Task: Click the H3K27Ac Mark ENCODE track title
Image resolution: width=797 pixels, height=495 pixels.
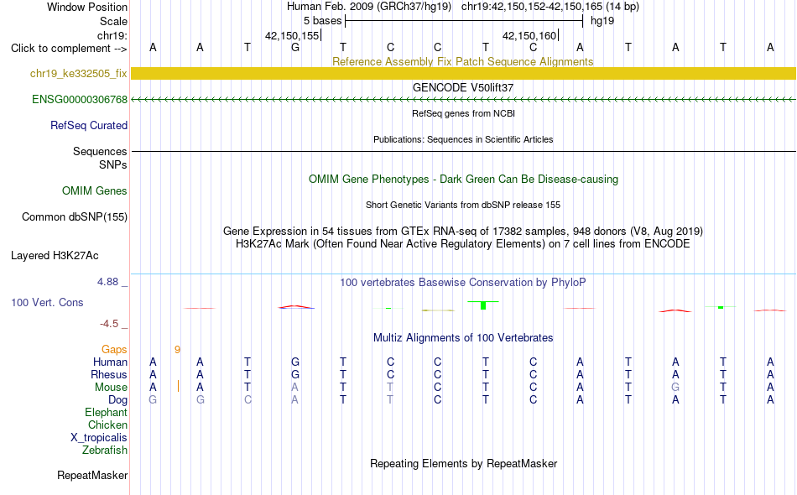Action: (x=463, y=244)
